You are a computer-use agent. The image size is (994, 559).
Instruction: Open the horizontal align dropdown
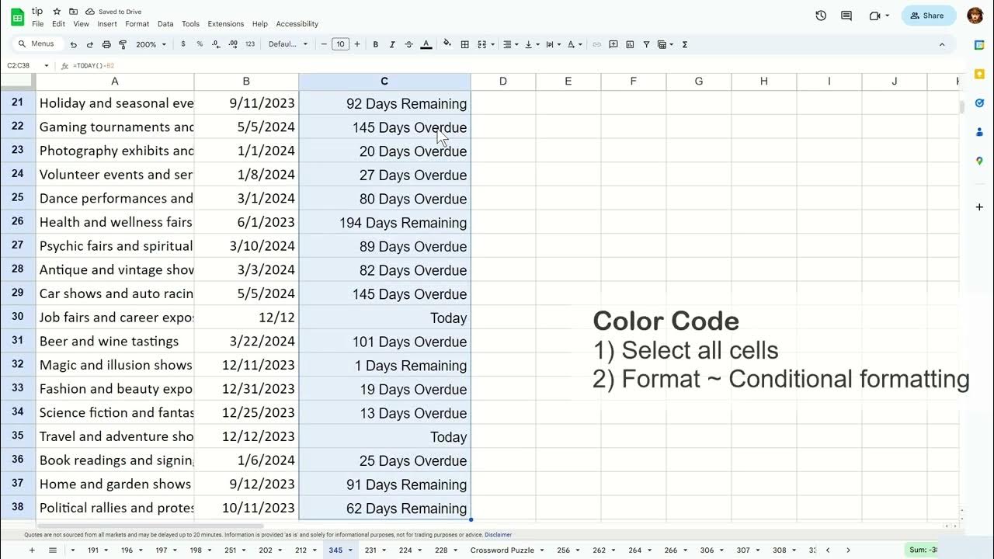pos(517,44)
